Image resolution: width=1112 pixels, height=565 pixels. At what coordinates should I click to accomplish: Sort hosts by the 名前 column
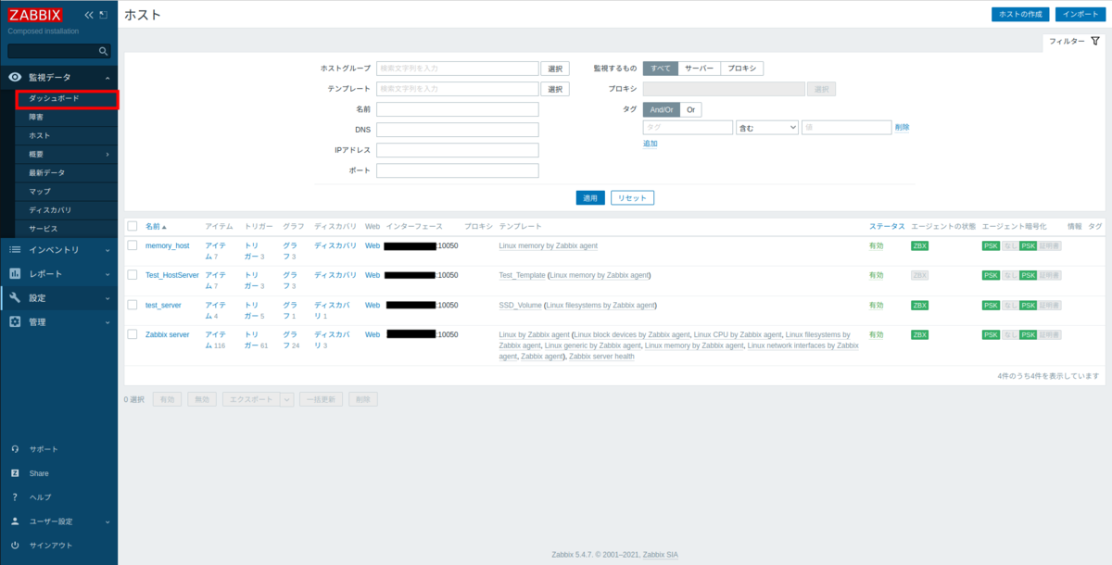click(156, 226)
